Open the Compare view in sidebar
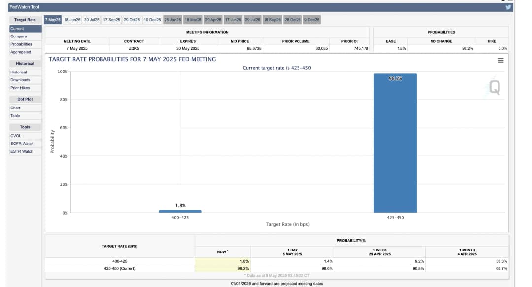The image size is (532, 287). [19, 36]
